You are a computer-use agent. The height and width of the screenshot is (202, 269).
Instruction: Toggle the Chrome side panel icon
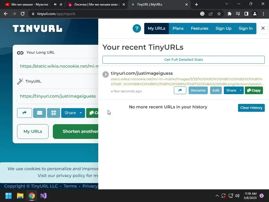coord(246,14)
